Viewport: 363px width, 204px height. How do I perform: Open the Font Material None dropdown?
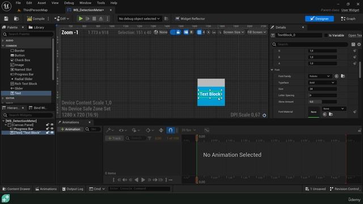[x=334, y=109]
